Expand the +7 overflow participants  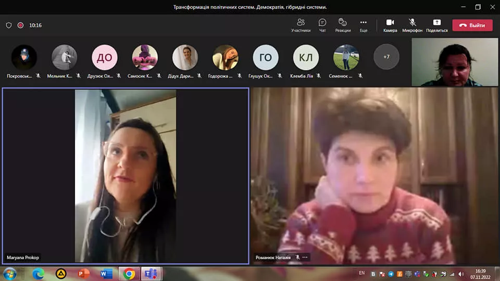386,57
